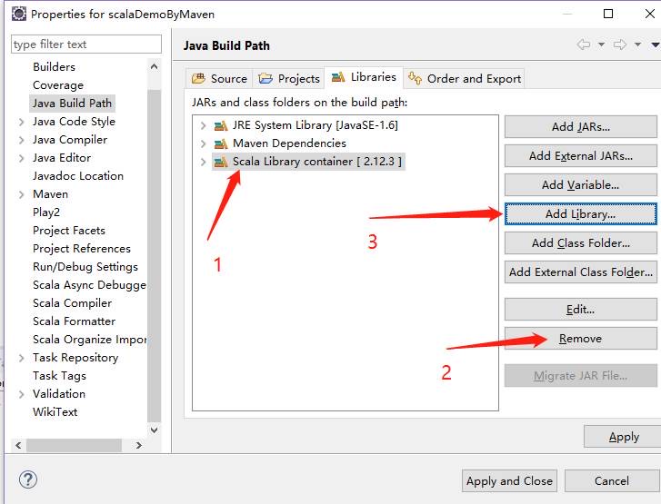This screenshot has width=661, height=504.
Task: Click the forward navigation arrow icon
Action: 619,45
